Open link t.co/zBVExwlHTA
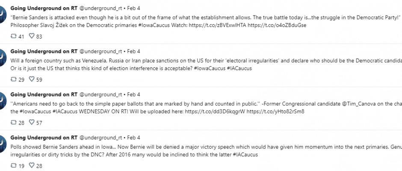This screenshot has height=171, width=402. (x=217, y=25)
